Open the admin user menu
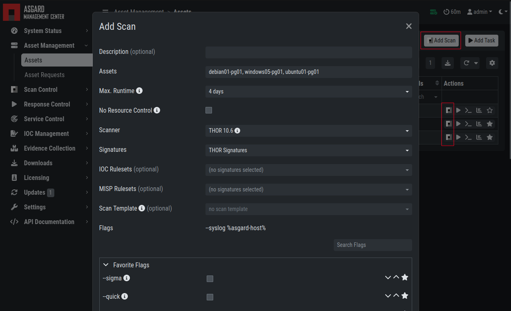The height and width of the screenshot is (311, 511). (480, 12)
